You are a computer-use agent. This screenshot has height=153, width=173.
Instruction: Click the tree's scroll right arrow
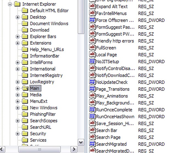click(74, 149)
